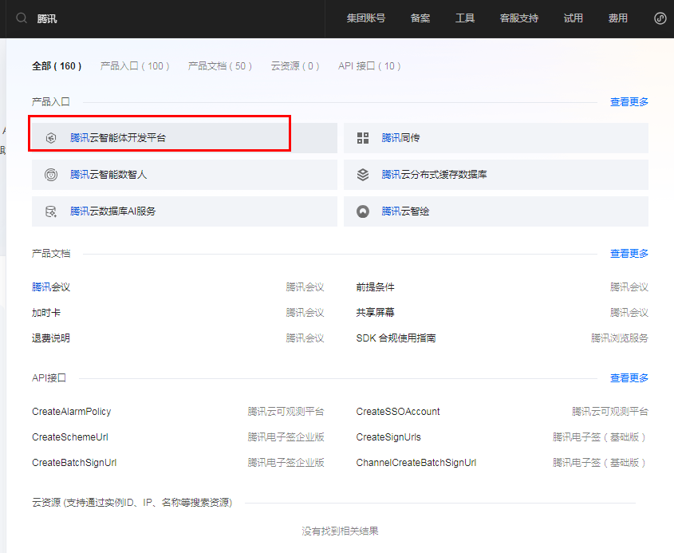Click 腾讯电子签企业版 label beside CreateSchemeUrl
674x553 pixels.
point(286,437)
